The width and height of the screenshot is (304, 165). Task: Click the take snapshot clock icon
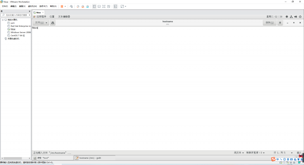click(x=78, y=6)
